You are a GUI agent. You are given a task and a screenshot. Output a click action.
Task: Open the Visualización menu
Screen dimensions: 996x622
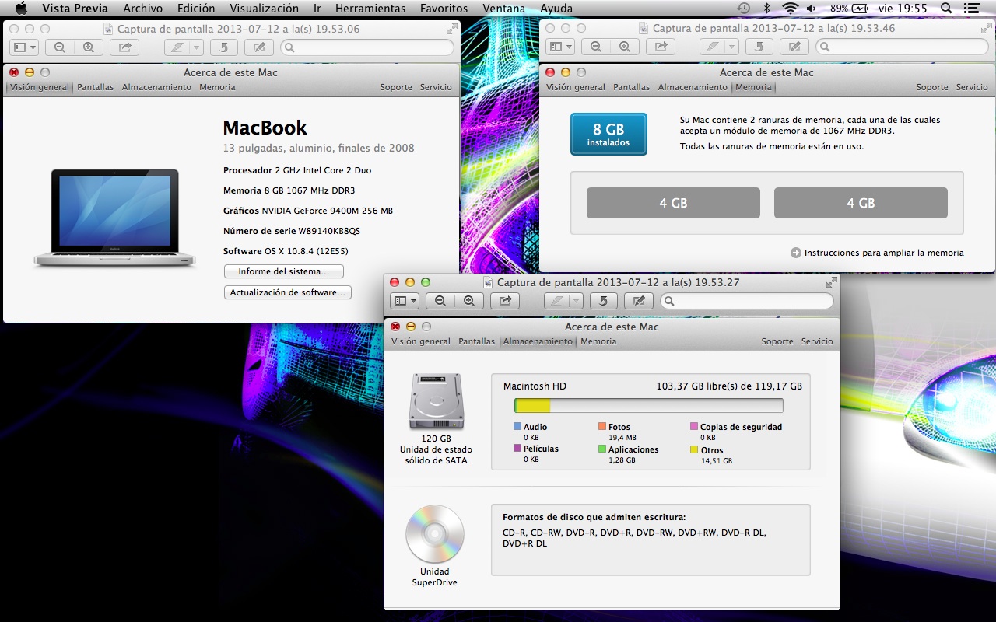[264, 9]
